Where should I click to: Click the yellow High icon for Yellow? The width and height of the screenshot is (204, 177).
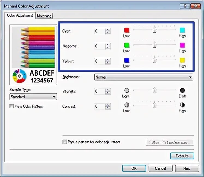pyautogui.click(x=182, y=60)
